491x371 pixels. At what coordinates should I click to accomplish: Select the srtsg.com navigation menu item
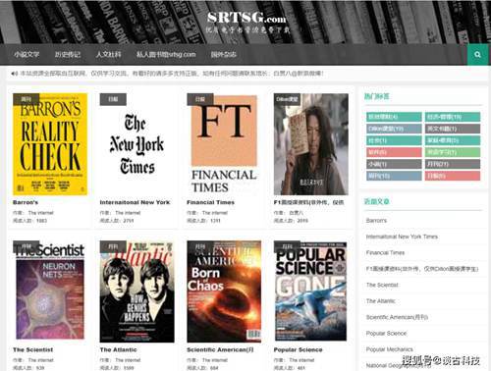[166, 55]
